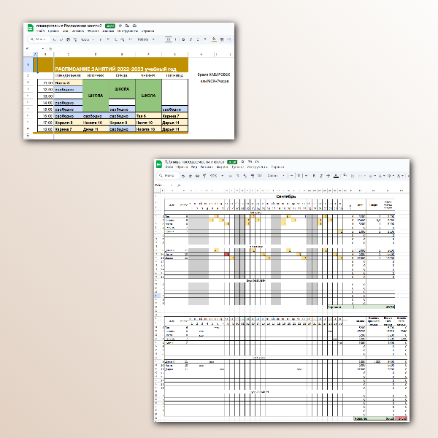The width and height of the screenshot is (438, 438).
Task: Click the text color icon in the attendance toolbar
Action: click(x=335, y=176)
